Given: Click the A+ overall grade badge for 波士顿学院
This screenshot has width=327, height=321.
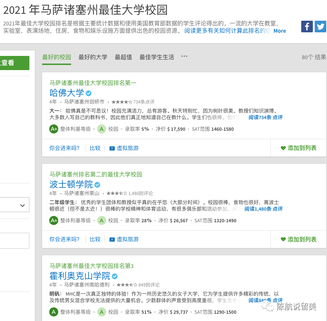Looking at the screenshot, I should (54, 220).
